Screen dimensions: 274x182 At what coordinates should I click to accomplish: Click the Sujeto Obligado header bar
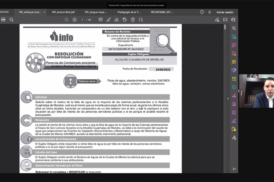(139, 54)
